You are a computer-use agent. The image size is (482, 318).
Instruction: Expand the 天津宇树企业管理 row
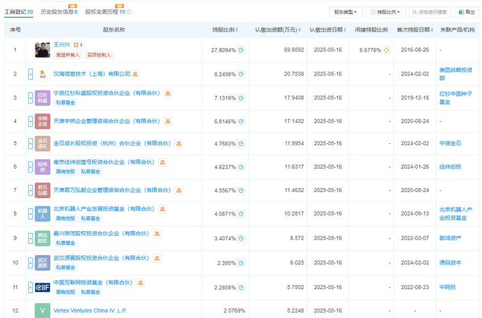(x=30, y=121)
